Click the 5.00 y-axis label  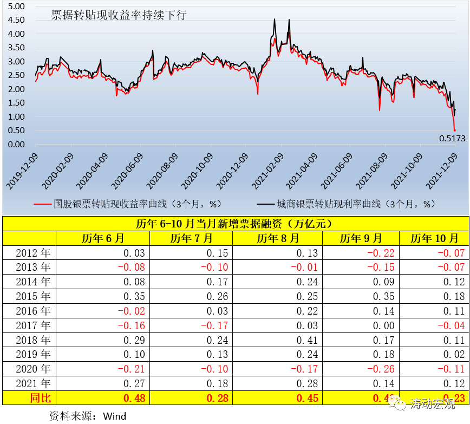point(16,6)
